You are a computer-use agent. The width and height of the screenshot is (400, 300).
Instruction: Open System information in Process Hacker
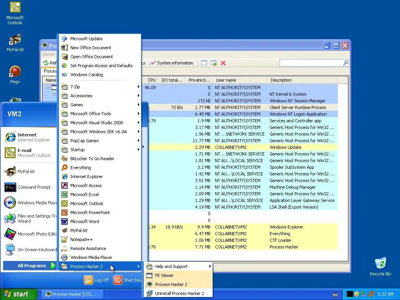tap(171, 63)
